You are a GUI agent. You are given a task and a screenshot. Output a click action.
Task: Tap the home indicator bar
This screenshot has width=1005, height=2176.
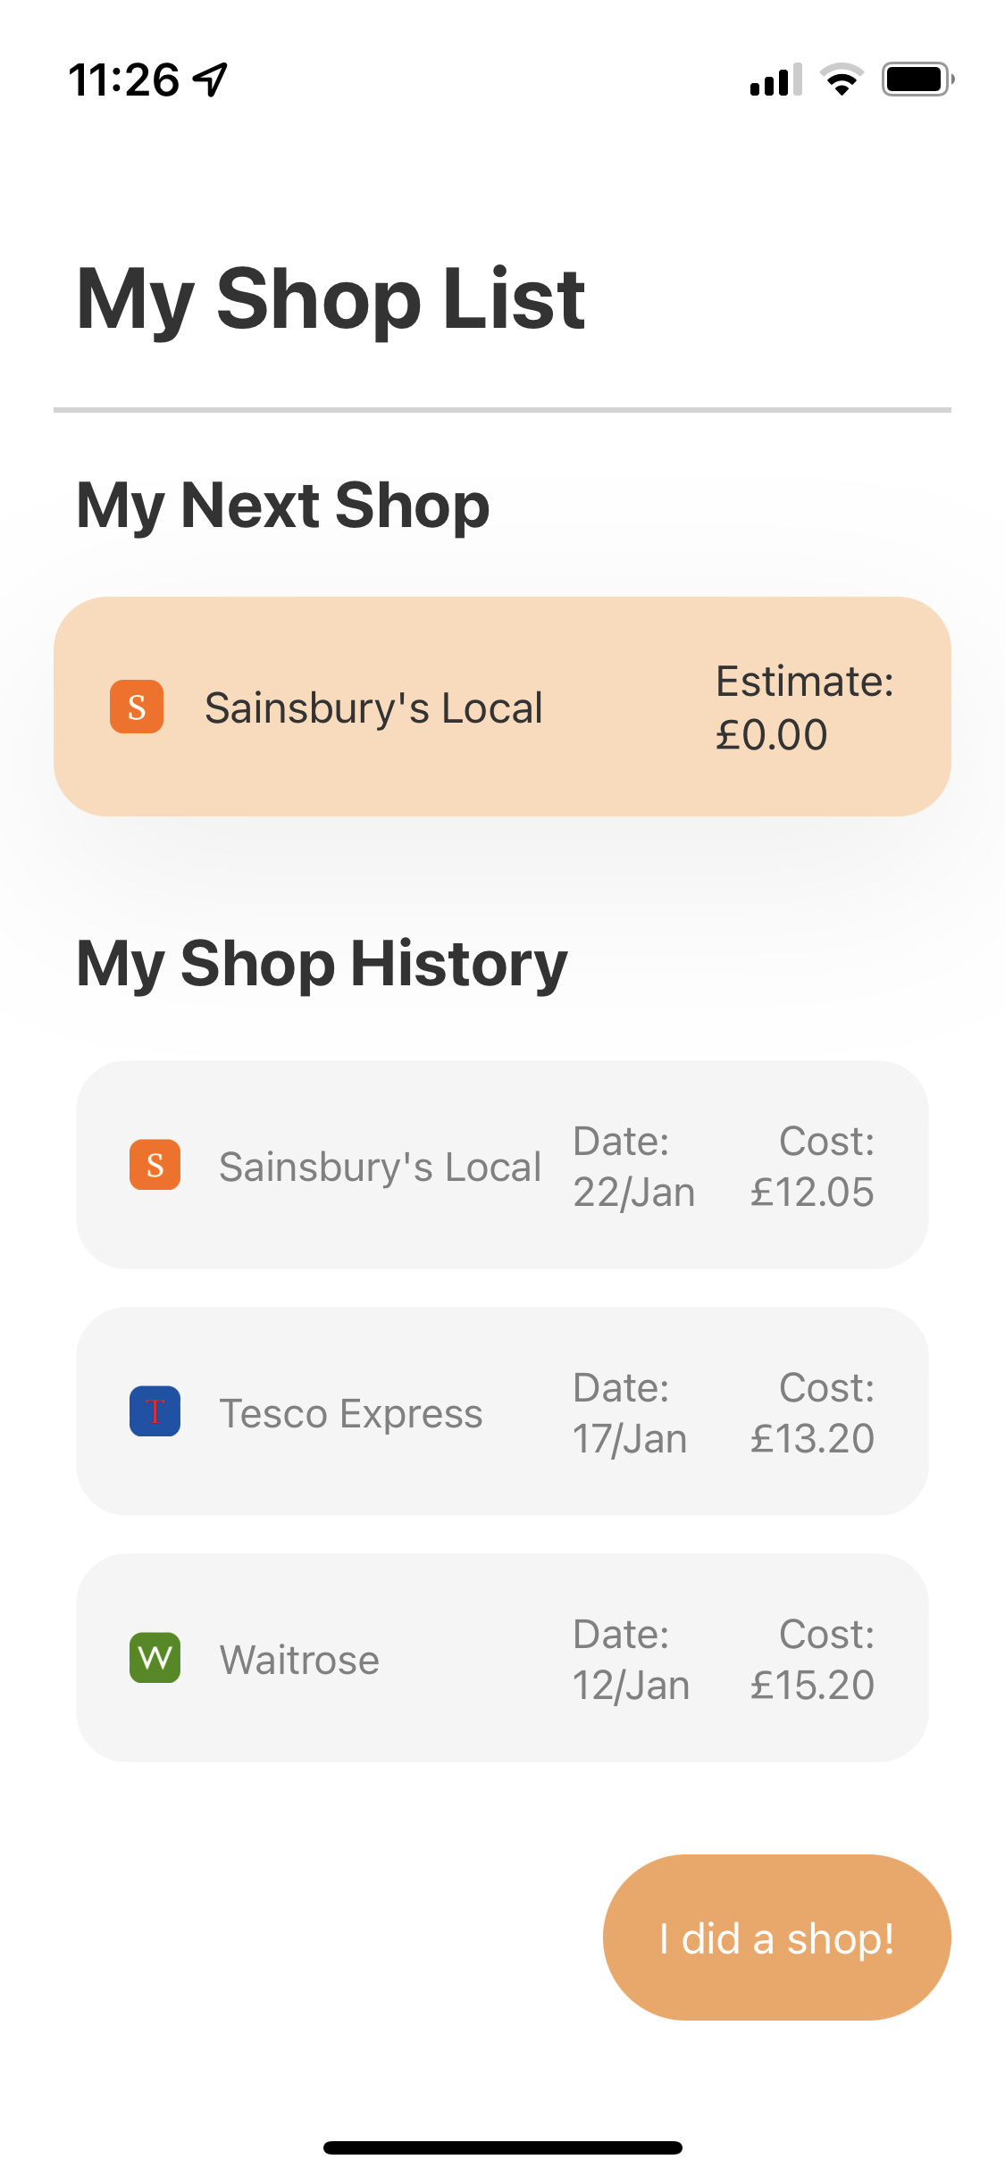click(502, 2147)
